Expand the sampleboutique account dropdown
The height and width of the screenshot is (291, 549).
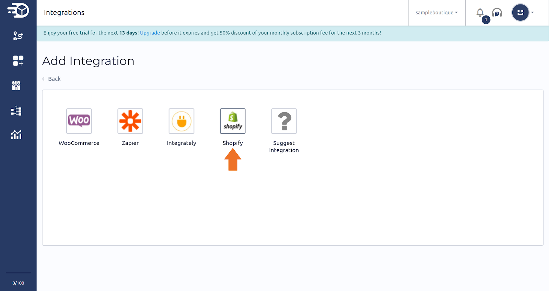436,13
